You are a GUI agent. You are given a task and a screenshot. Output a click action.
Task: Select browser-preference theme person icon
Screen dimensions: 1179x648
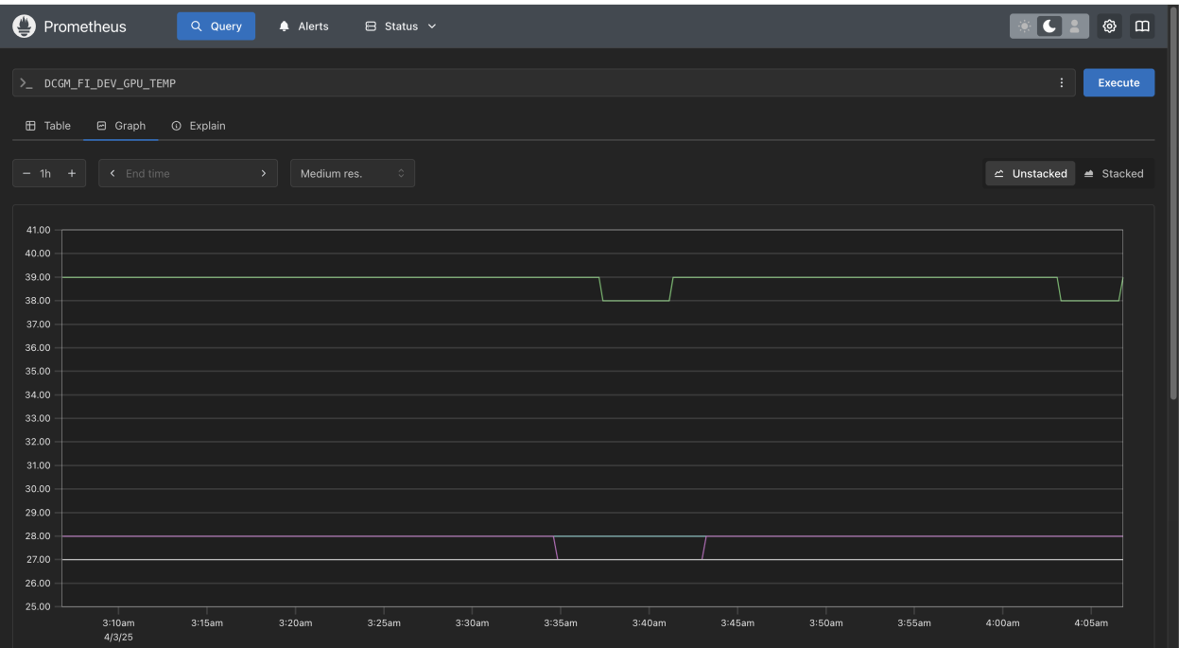coord(1075,26)
